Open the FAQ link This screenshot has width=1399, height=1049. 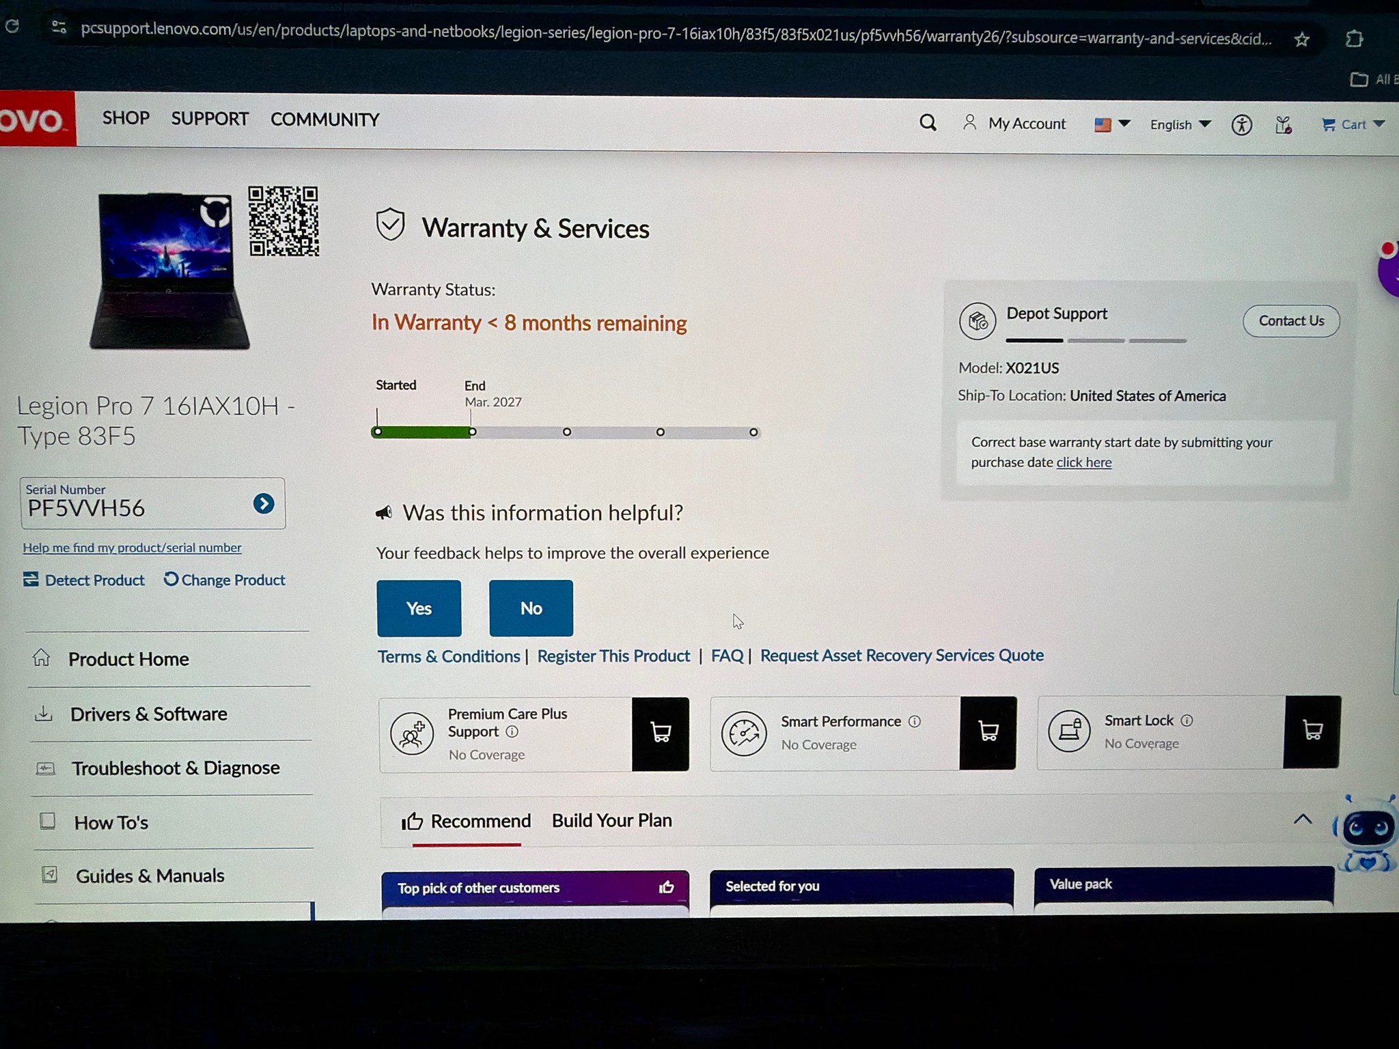point(727,656)
